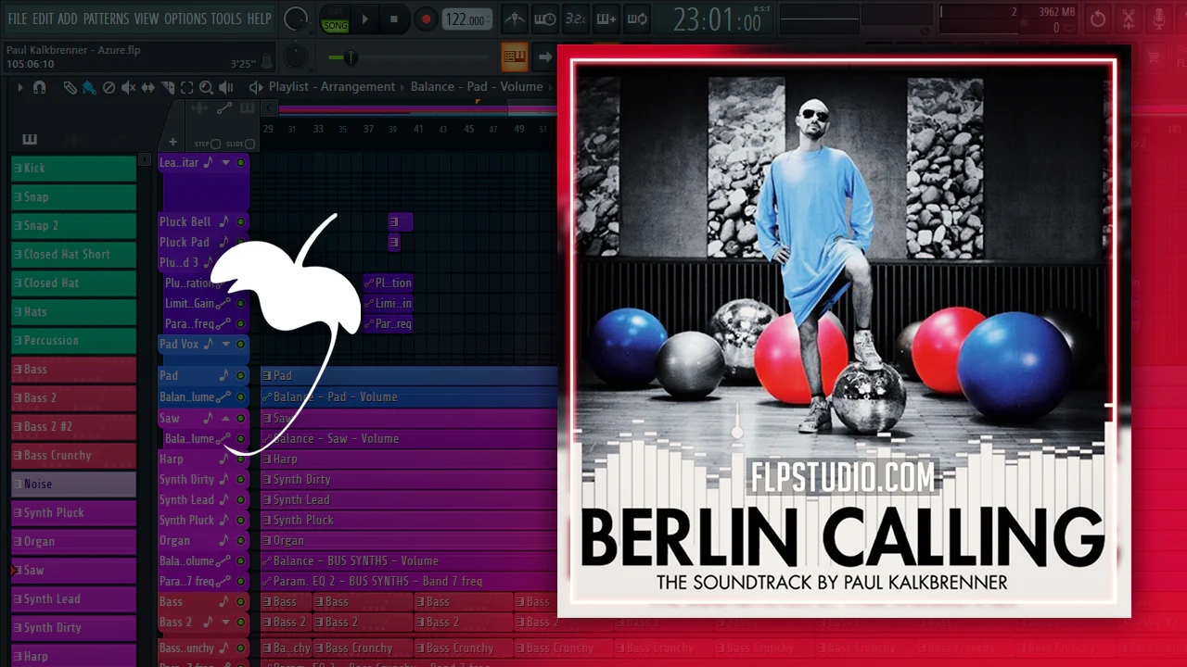Mute the Limit..Gain automation track
This screenshot has height=667, width=1187.
click(241, 304)
